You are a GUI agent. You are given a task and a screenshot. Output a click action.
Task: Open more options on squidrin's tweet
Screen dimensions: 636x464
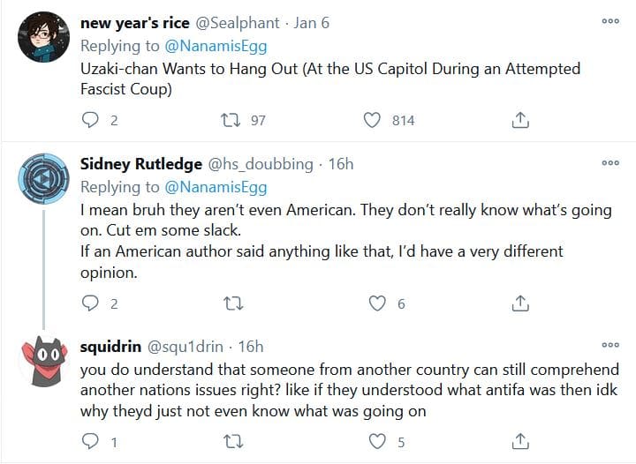[x=609, y=345]
